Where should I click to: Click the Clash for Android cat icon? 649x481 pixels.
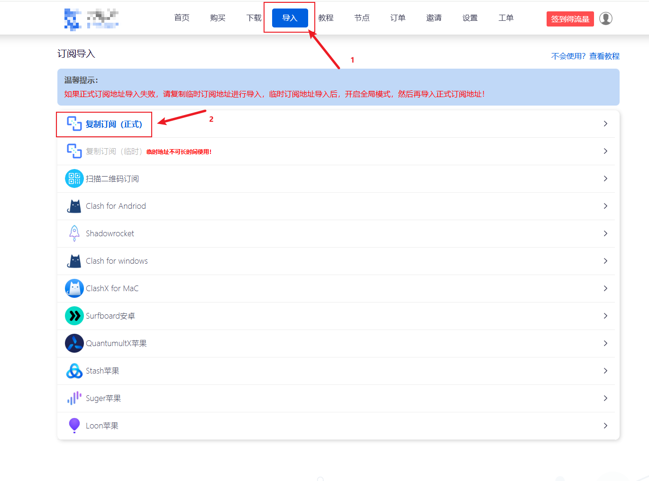[x=74, y=206]
